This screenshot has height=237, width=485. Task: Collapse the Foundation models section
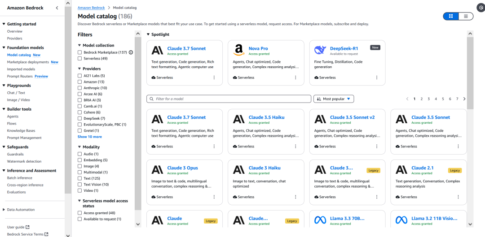tap(4, 48)
